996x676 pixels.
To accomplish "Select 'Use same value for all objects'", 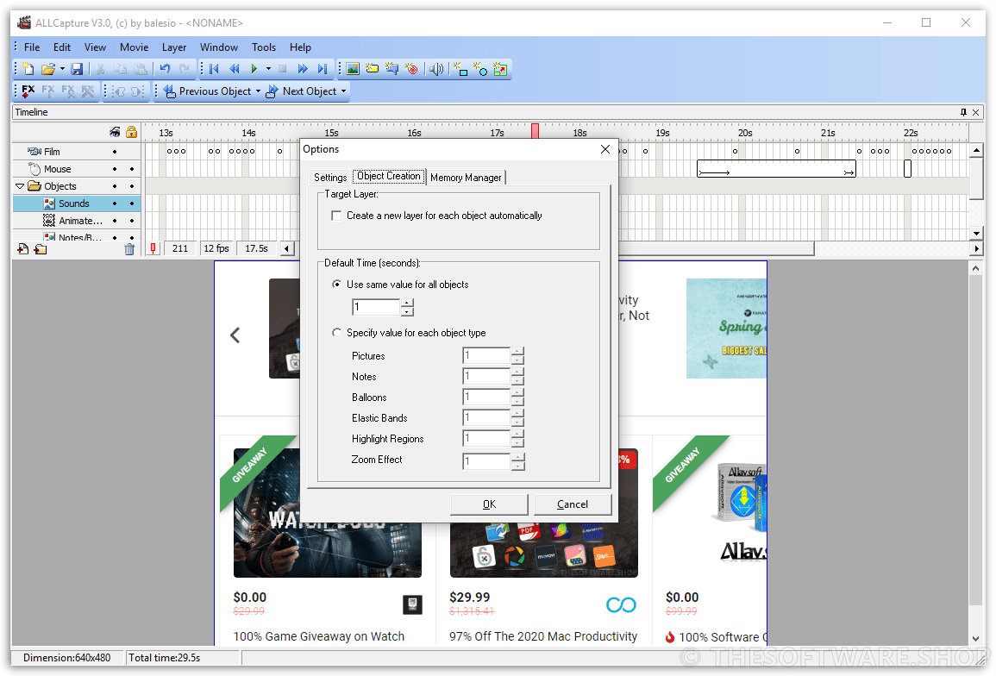I will (337, 285).
